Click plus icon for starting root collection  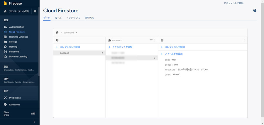57,47
